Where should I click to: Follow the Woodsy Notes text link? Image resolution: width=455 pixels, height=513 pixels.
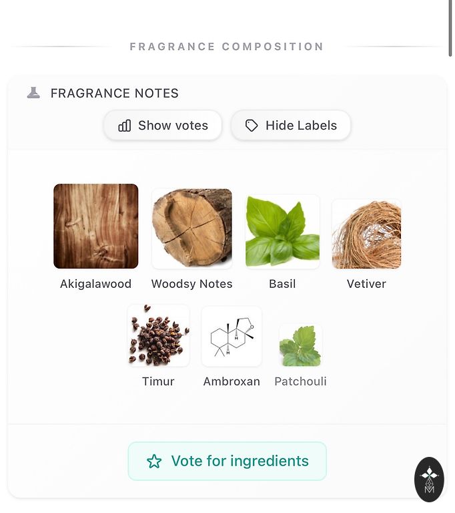(192, 284)
